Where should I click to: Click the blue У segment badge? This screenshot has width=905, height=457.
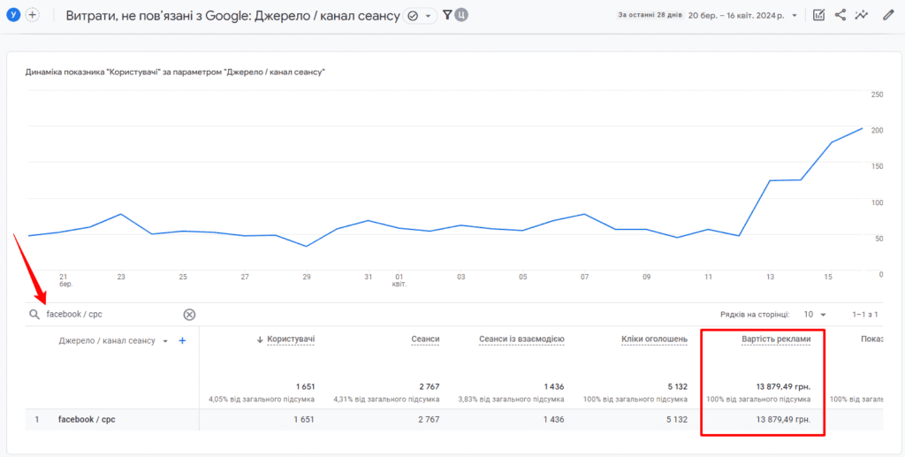point(13,16)
